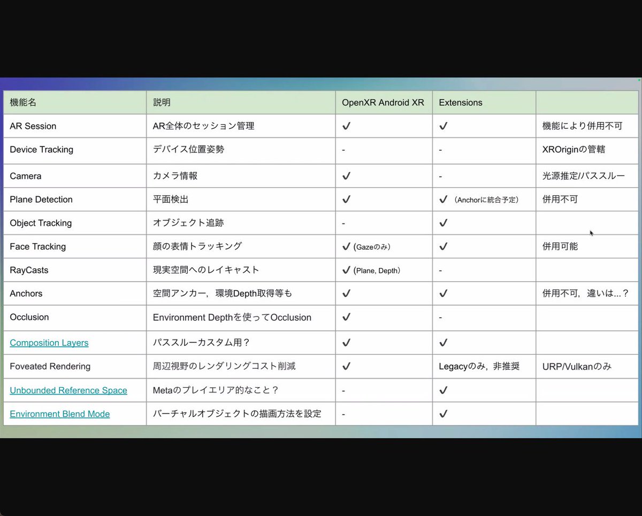
Task: Click '併用不可，違いは...？' note cell
Action: coord(587,294)
